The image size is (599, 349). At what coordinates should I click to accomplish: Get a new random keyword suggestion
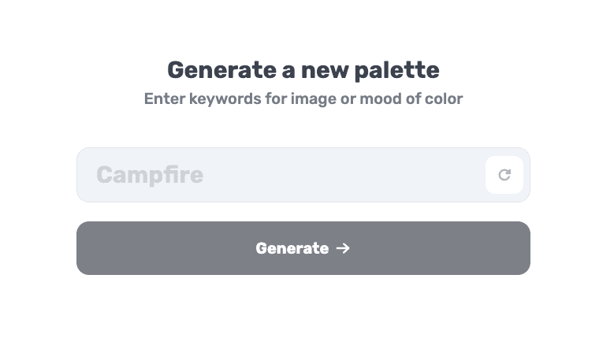(504, 175)
